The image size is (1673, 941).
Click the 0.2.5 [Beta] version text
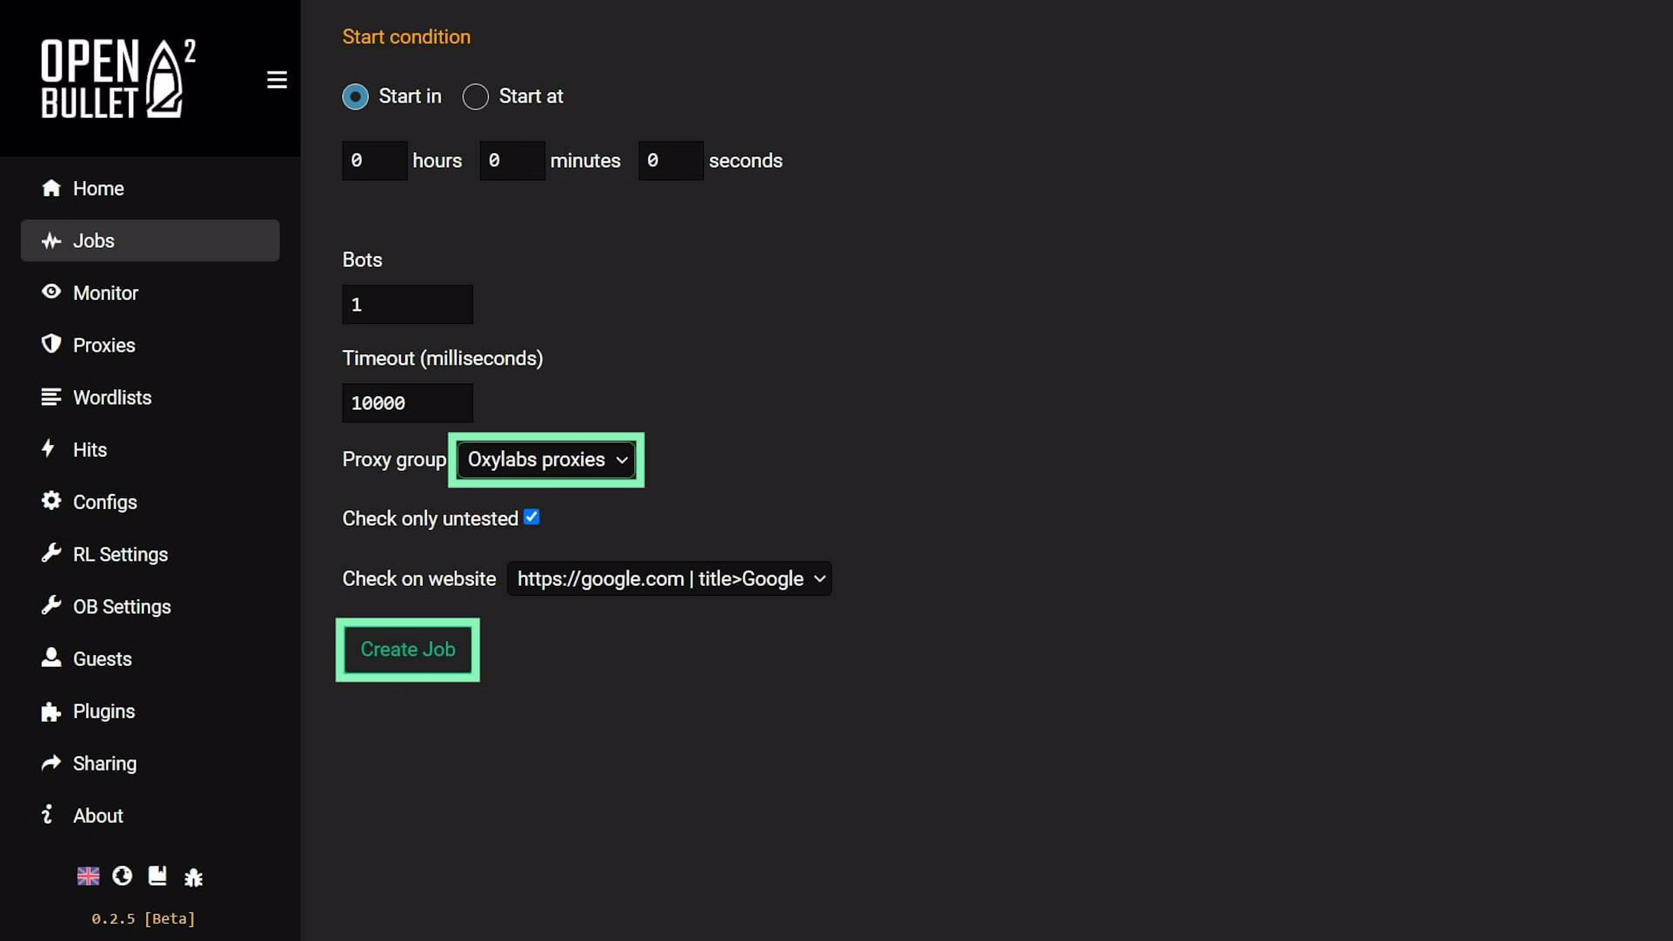coord(143,918)
